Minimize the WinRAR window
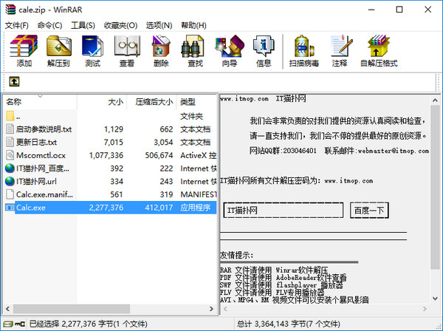The height and width of the screenshot is (331, 443). click(x=371, y=10)
